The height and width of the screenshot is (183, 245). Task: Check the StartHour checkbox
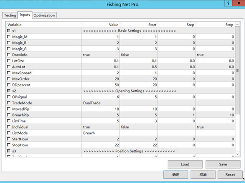tap(9, 139)
